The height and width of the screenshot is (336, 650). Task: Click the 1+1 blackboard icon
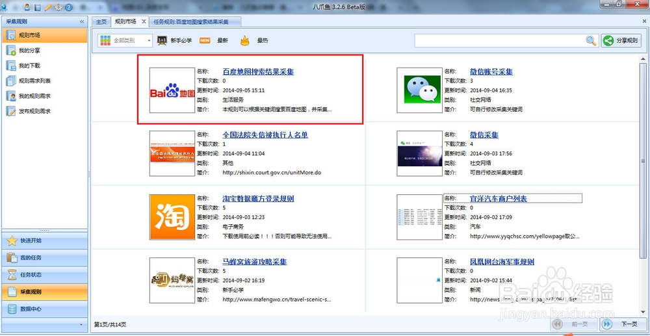[x=162, y=40]
